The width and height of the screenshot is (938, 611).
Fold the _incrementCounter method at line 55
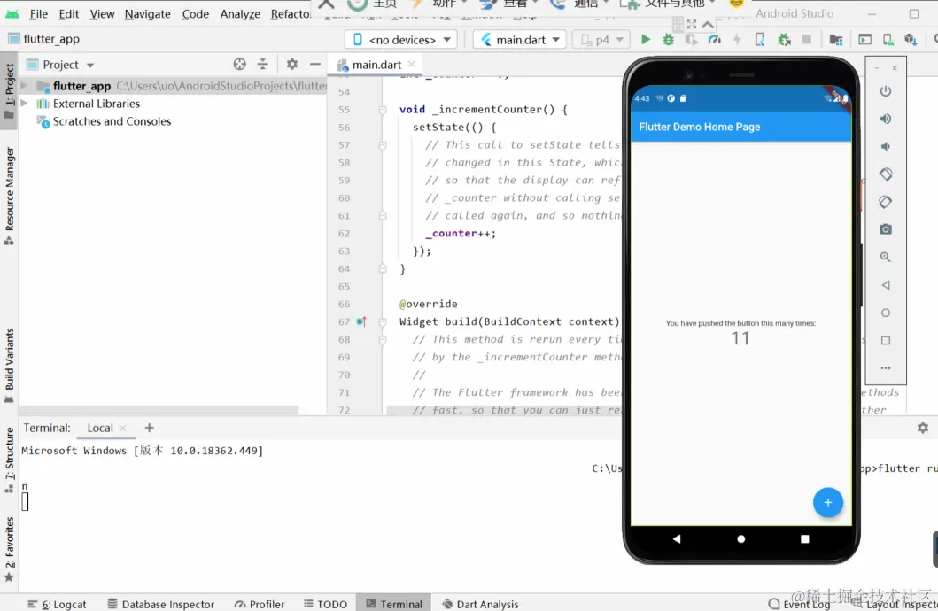tap(383, 110)
